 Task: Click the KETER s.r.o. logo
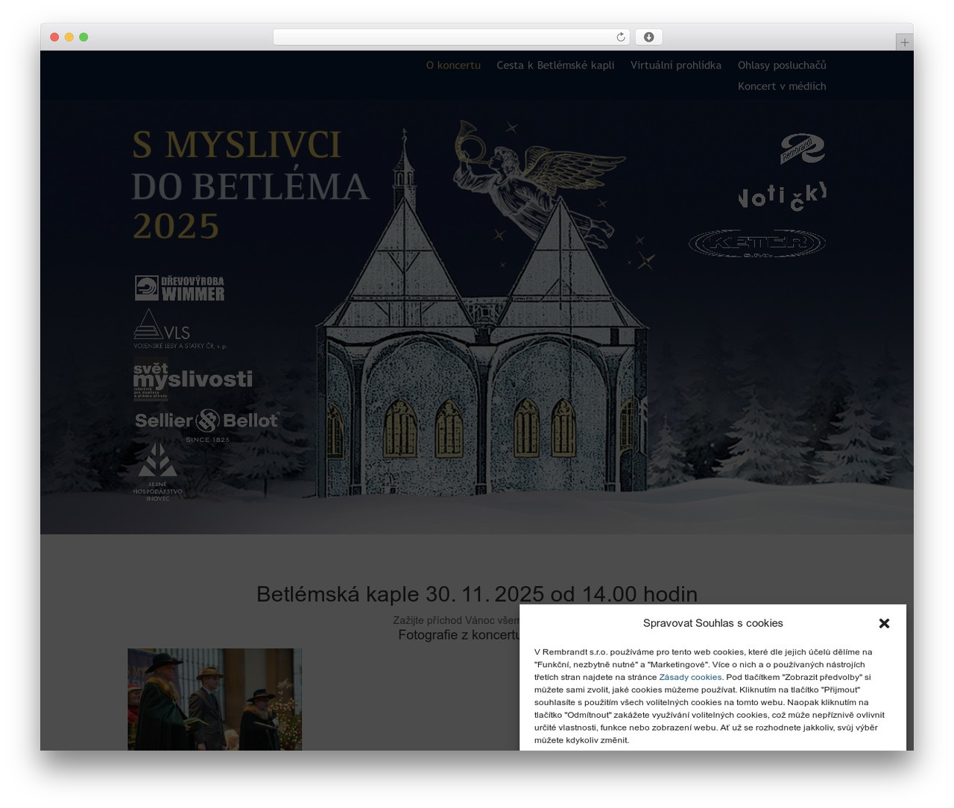(757, 244)
